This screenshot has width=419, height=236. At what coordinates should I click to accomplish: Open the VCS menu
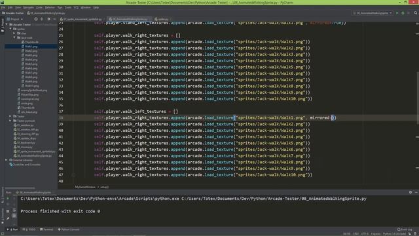point(76,7)
